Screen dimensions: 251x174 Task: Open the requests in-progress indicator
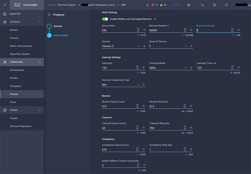(x=176, y=5)
